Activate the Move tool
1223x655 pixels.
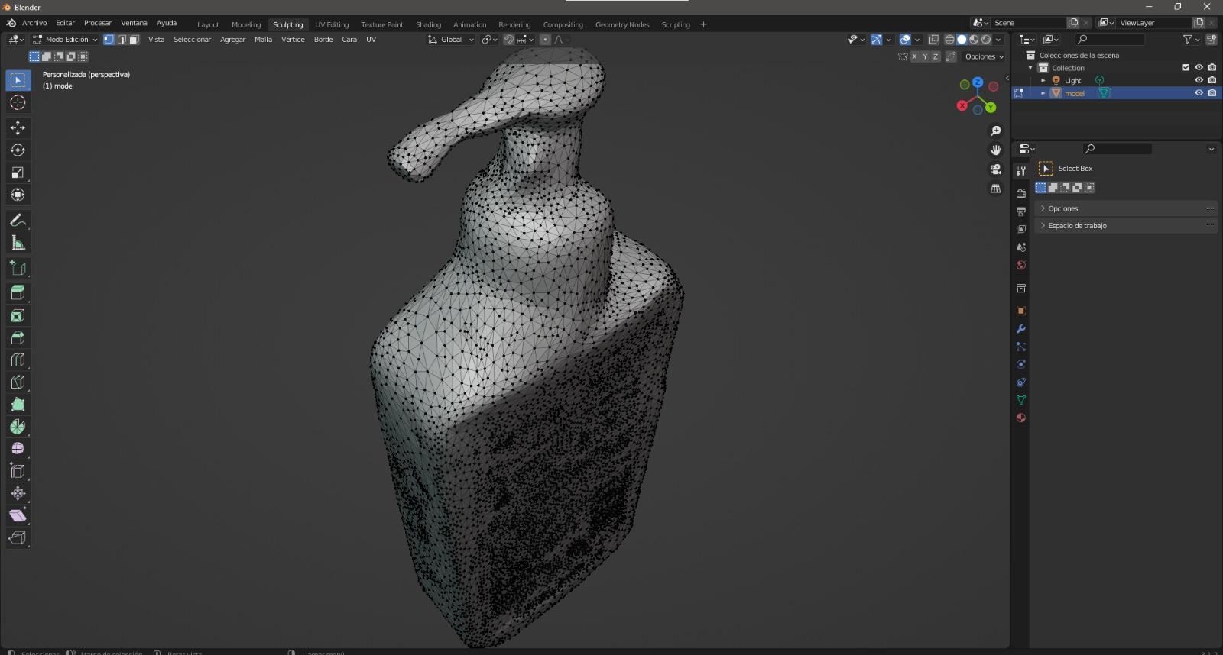pyautogui.click(x=18, y=127)
